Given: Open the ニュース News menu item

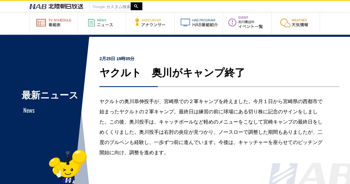Looking at the screenshot, I should pos(102,23).
